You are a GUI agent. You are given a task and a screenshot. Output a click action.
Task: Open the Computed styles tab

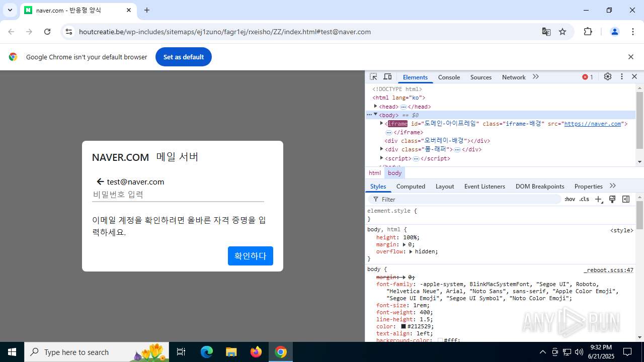point(411,187)
